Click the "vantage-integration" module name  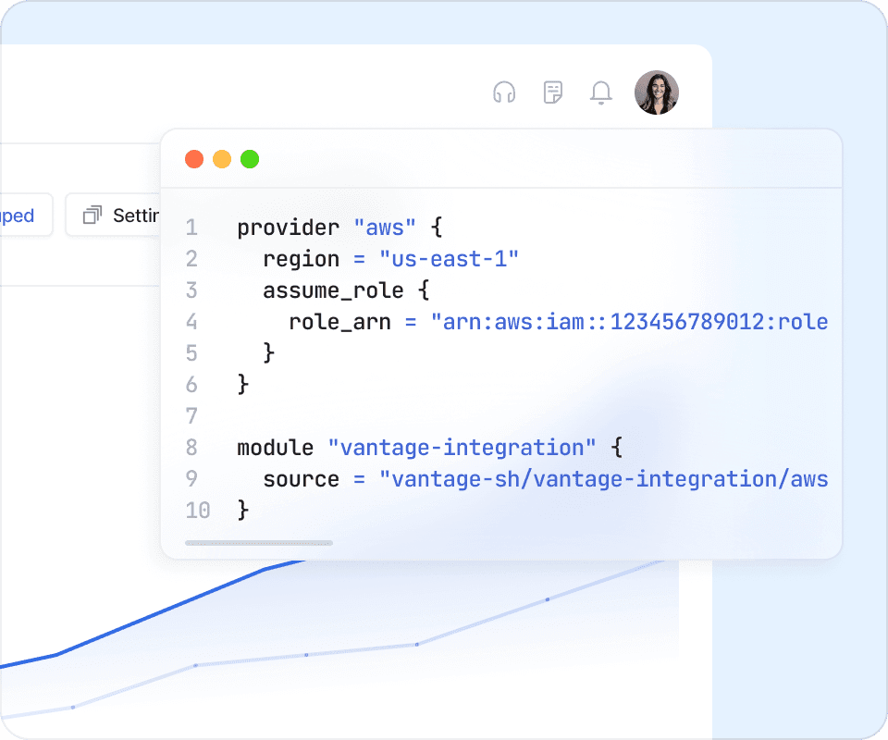[462, 448]
